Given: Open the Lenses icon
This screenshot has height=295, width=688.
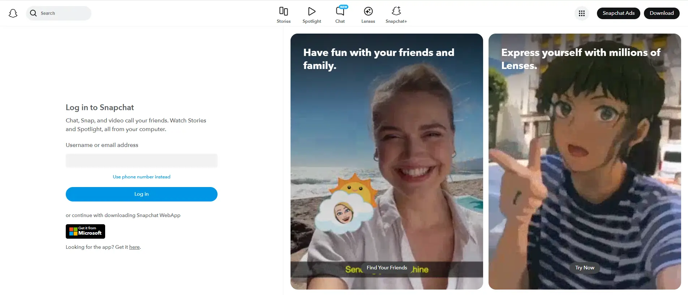Looking at the screenshot, I should (x=368, y=12).
